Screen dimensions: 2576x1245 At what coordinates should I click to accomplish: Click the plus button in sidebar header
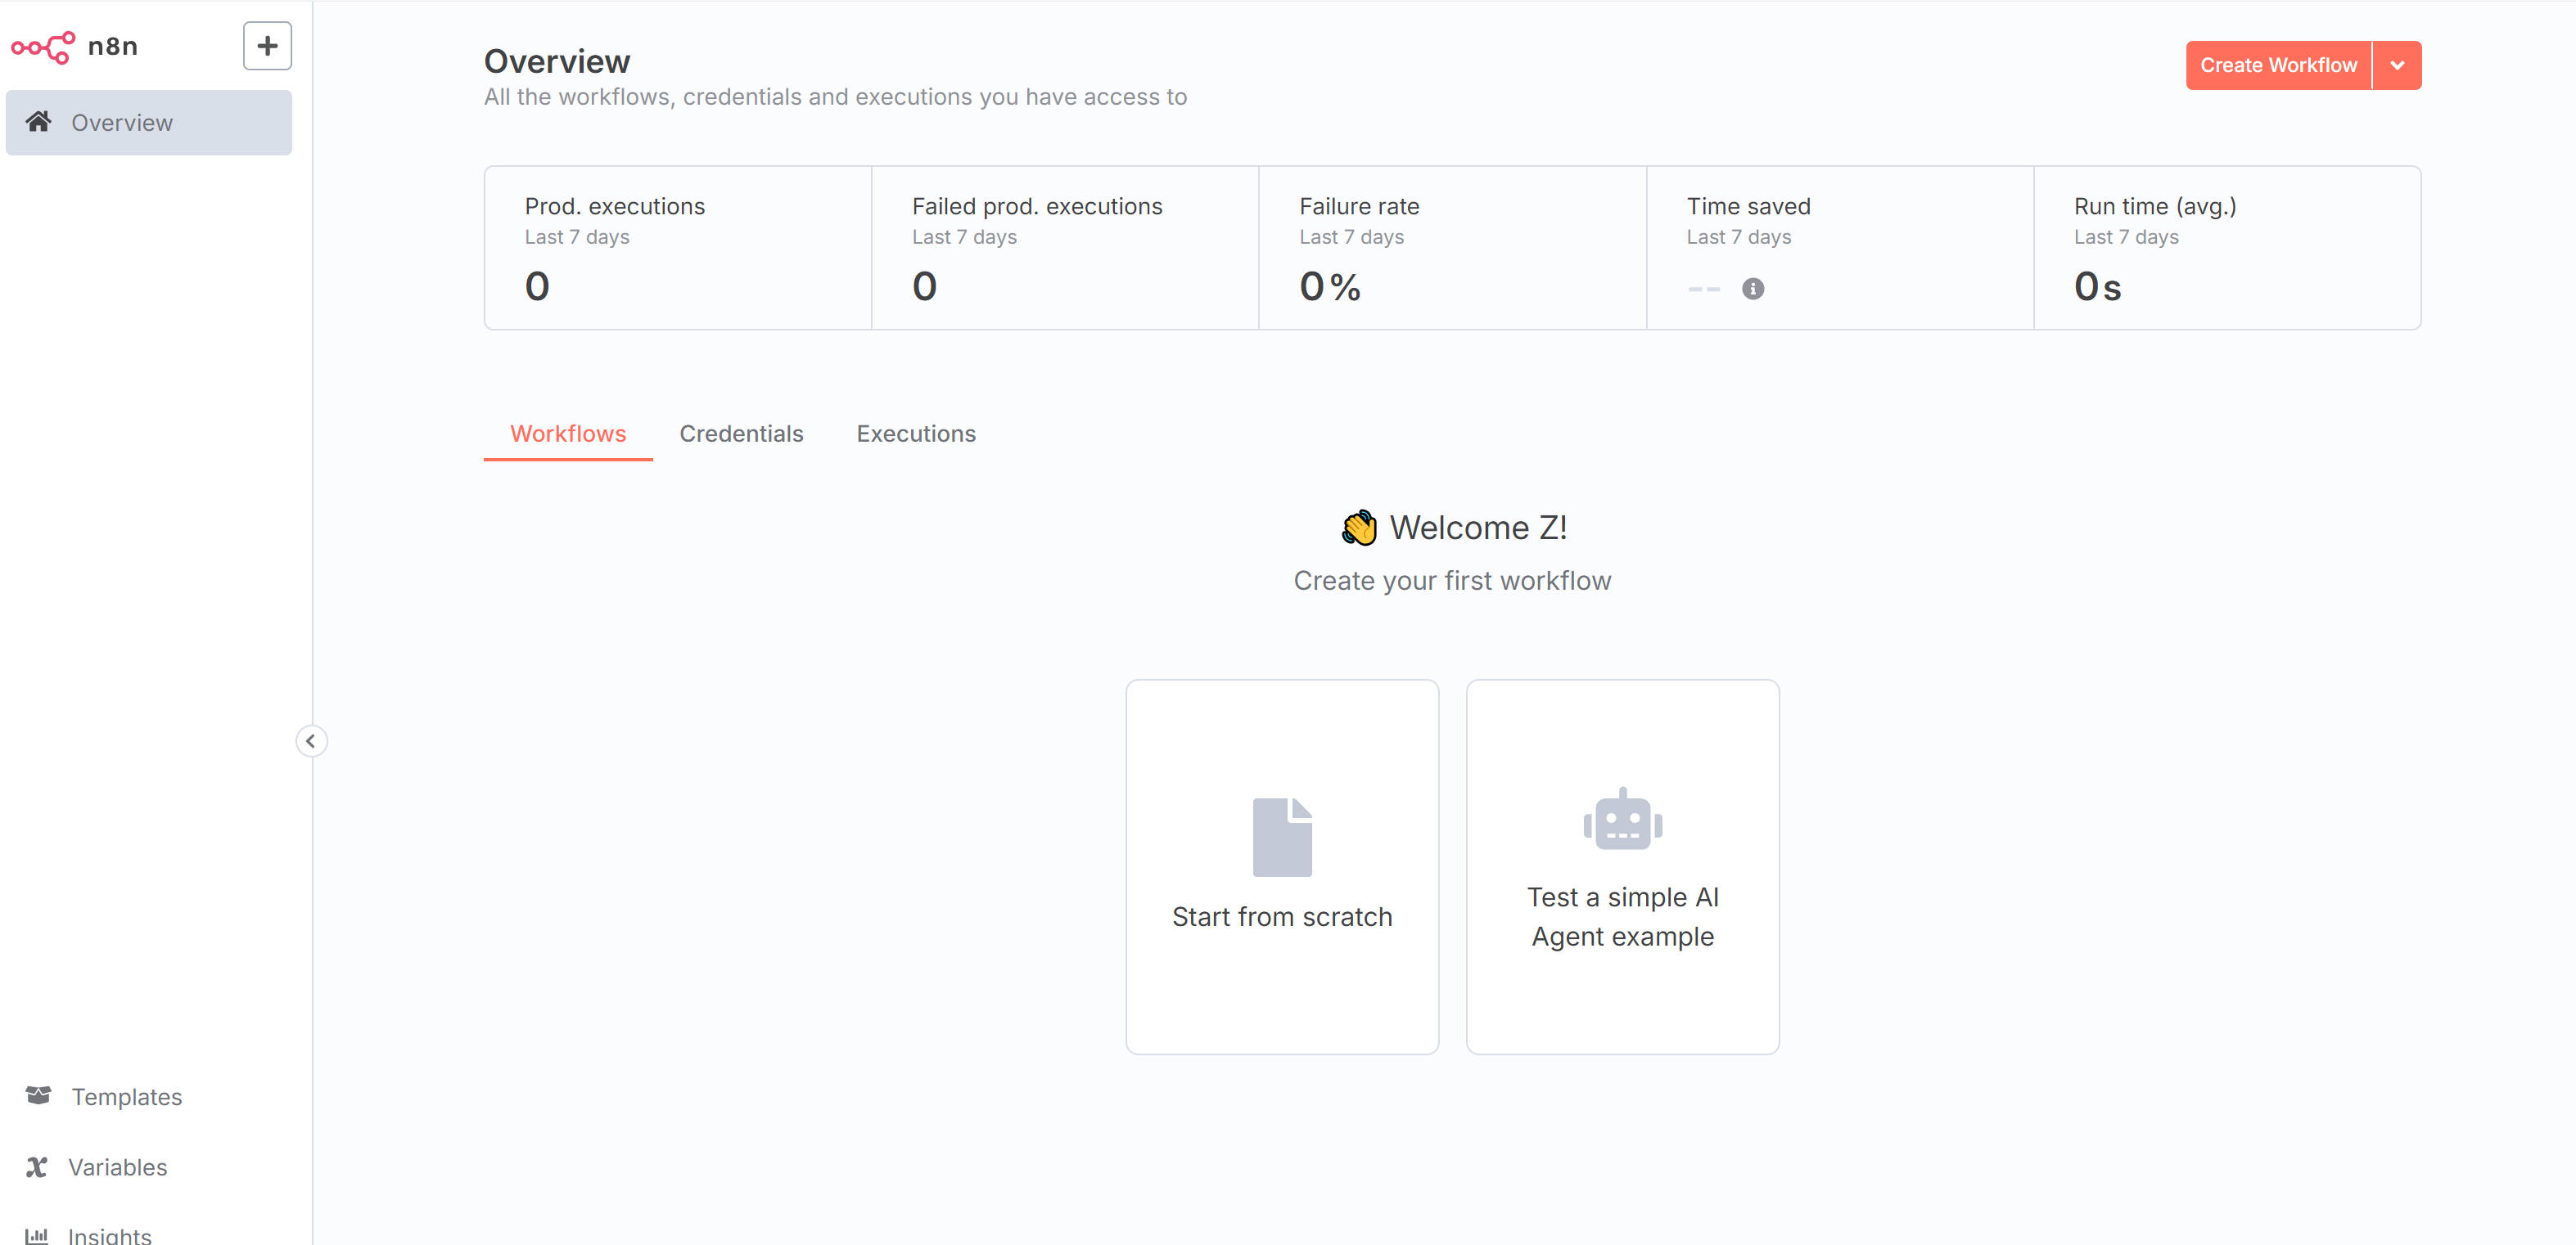(267, 46)
